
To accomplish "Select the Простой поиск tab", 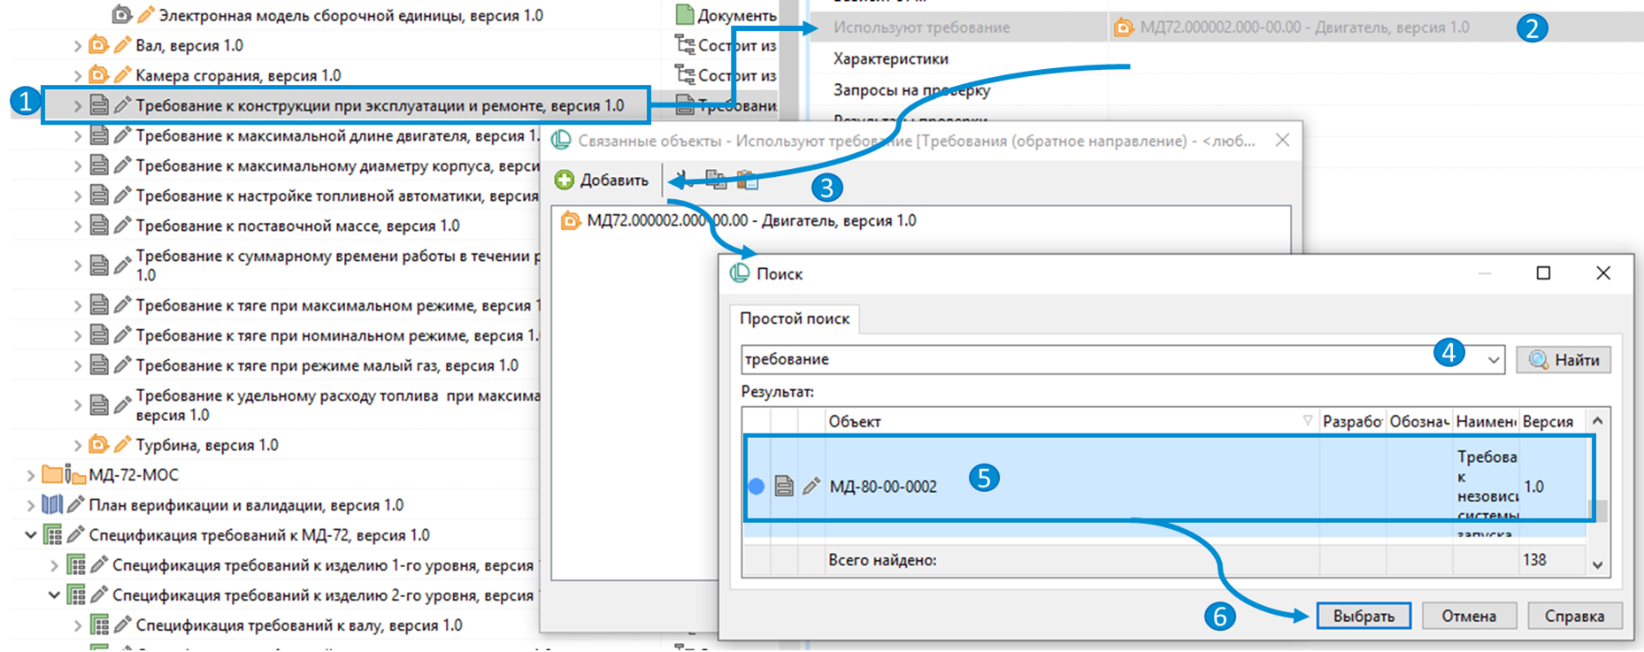I will [x=794, y=318].
